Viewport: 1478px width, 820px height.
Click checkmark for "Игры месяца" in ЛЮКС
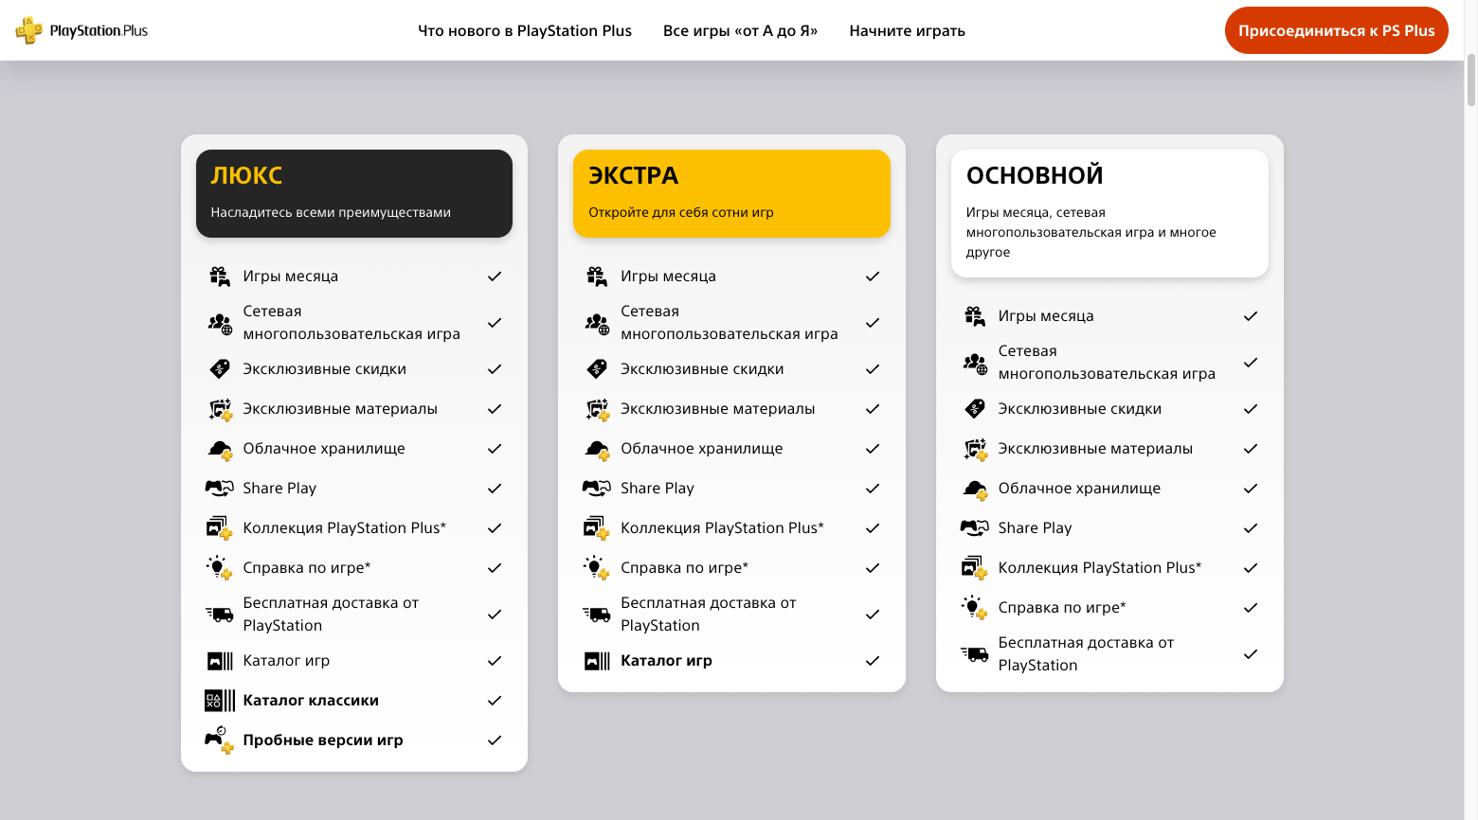[495, 276]
